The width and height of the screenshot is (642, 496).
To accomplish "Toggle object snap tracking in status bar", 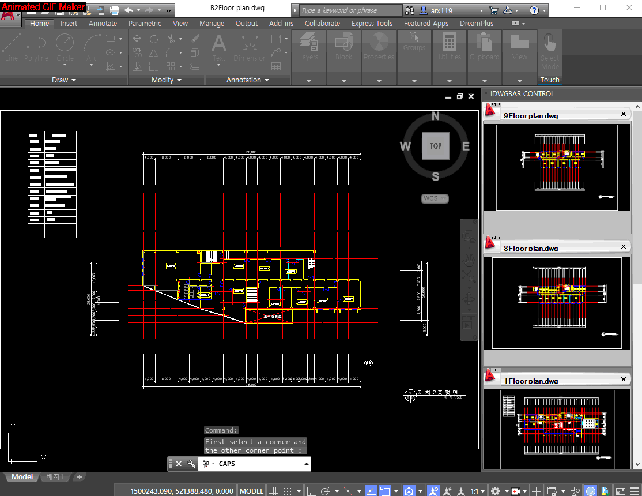I will [x=371, y=491].
